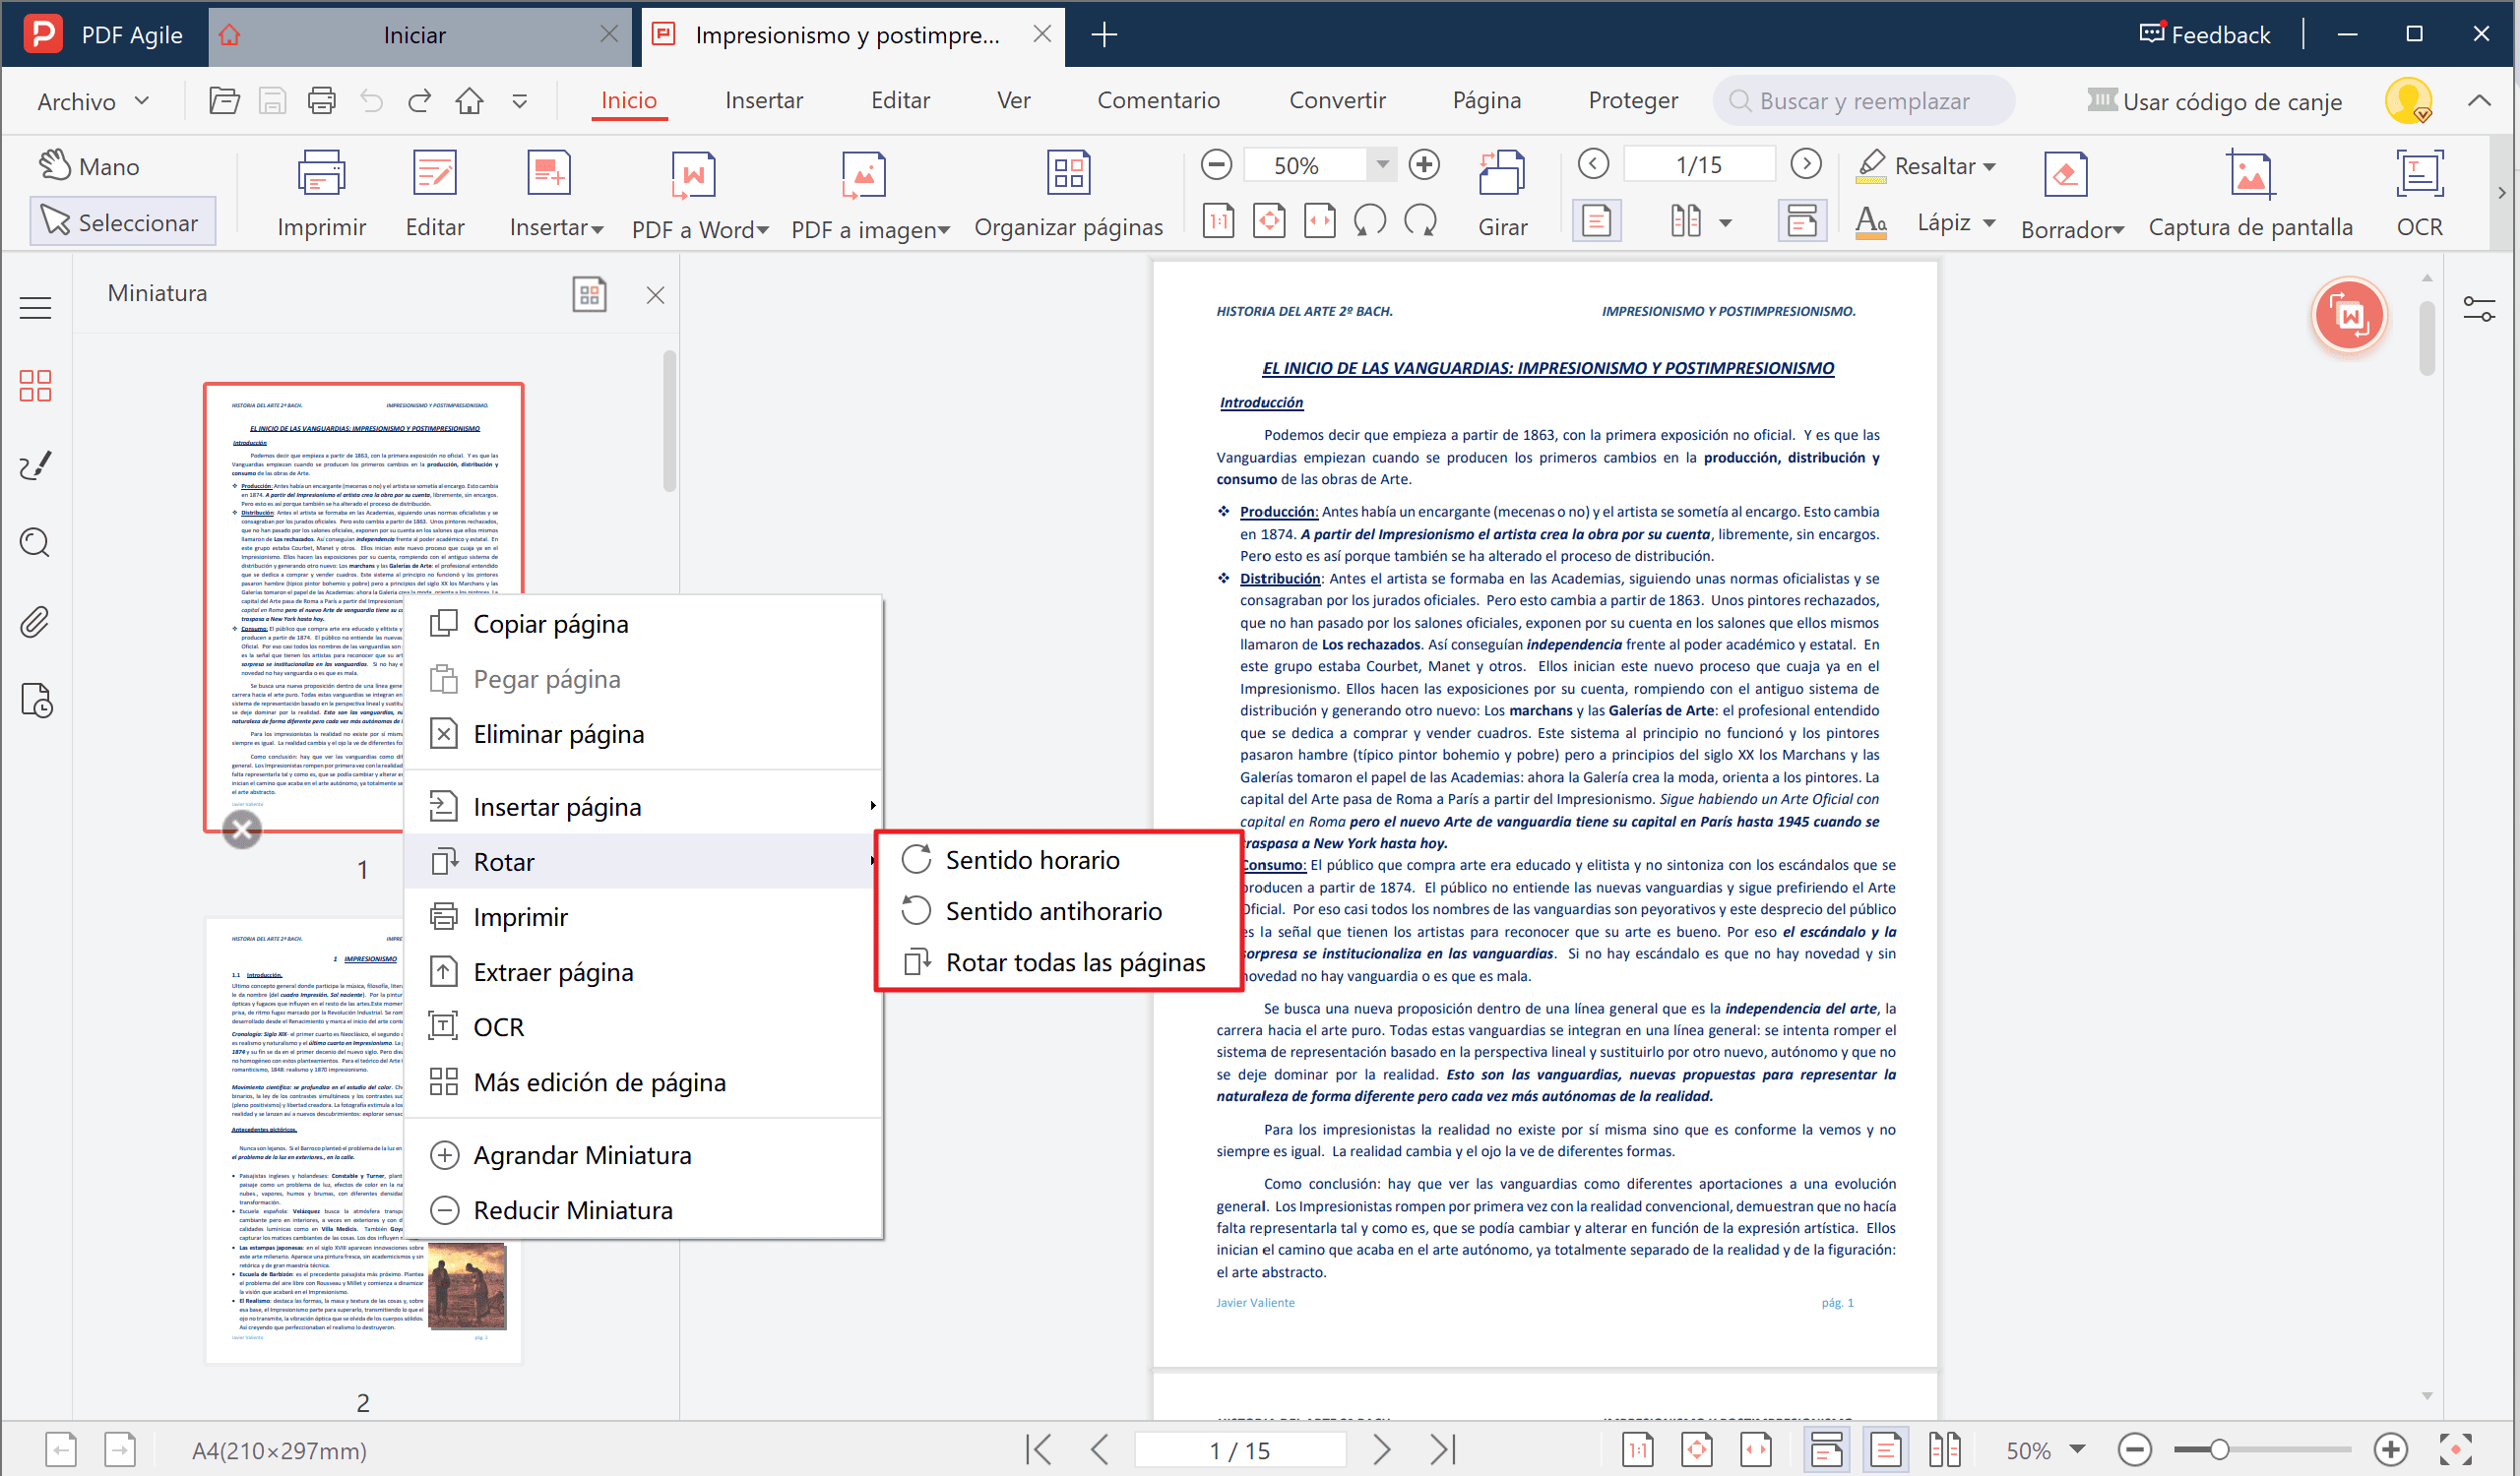
Task: Expand the 50% zoom dropdown in ribbon
Action: click(1382, 165)
